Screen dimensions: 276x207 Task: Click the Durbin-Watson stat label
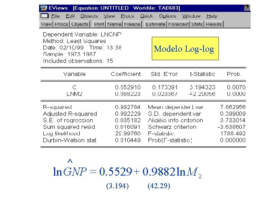(x=69, y=140)
